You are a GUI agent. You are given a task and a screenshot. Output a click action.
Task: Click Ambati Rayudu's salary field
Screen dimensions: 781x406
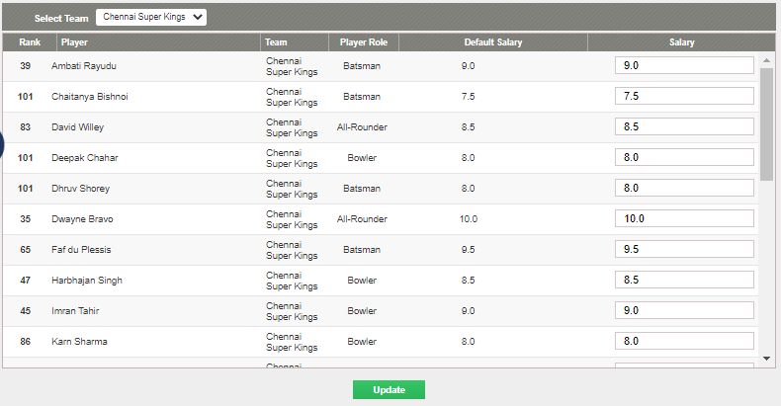684,65
